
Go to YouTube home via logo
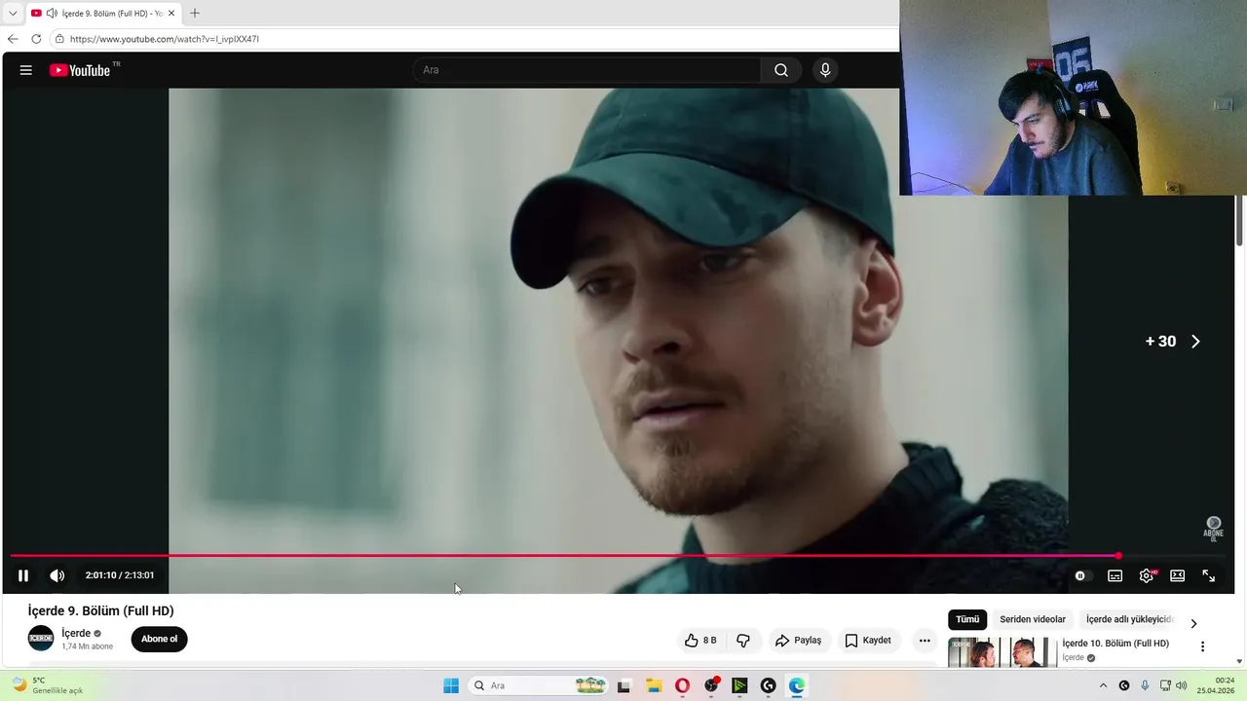click(80, 70)
